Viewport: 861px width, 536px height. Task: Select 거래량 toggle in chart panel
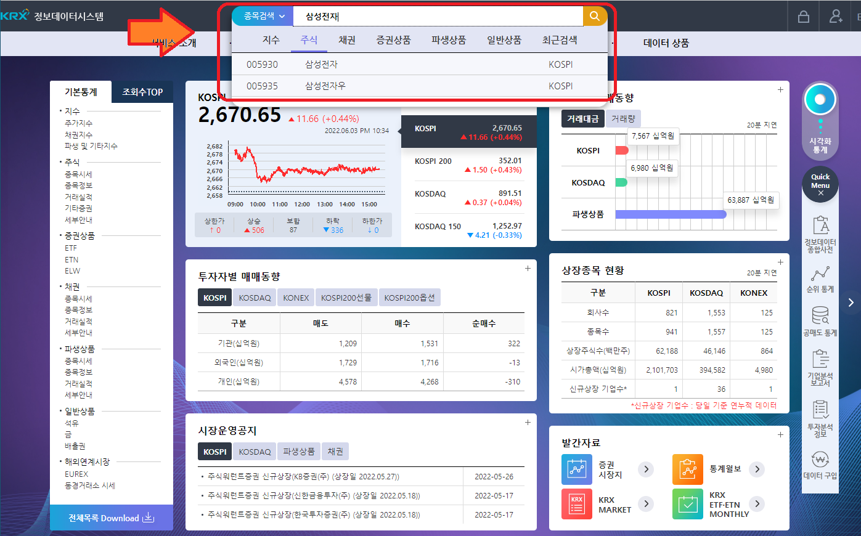click(x=623, y=118)
